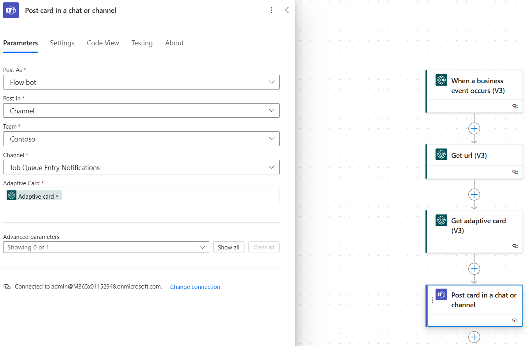528x346 pixels.
Task: Expand the Post In Channel dropdown
Action: point(141,111)
